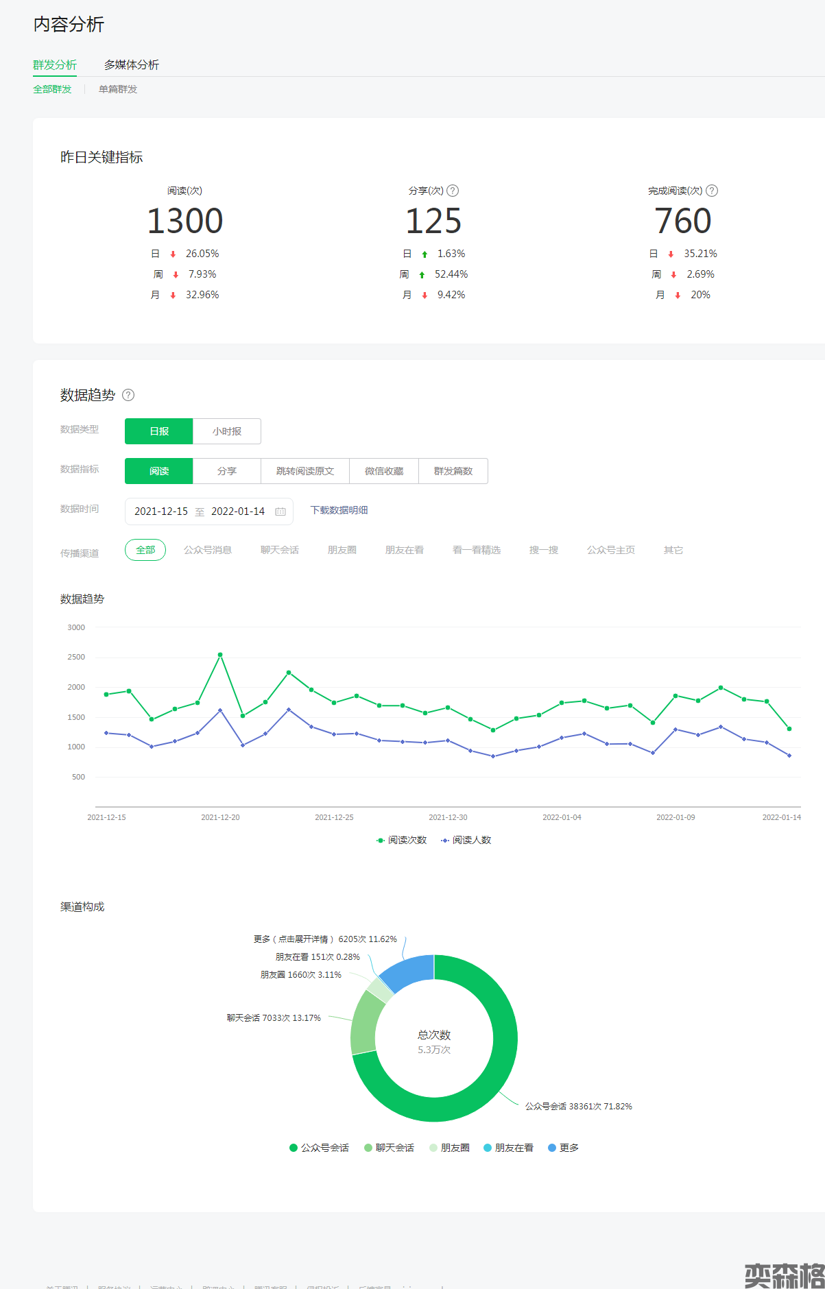The image size is (825, 1289).
Task: Switch data type to 小时报
Action: (227, 431)
